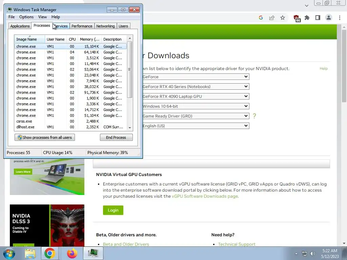Click the process list scroll down arrow
This screenshot has height=260, width=347.
[130, 128]
